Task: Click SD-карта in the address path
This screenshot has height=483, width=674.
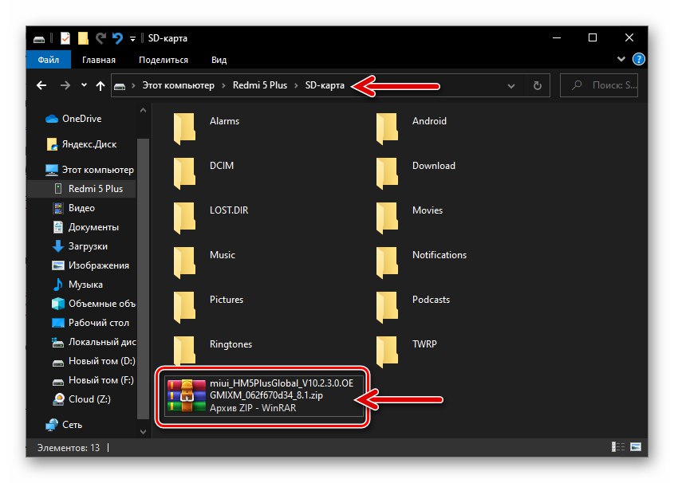Action: click(x=325, y=85)
